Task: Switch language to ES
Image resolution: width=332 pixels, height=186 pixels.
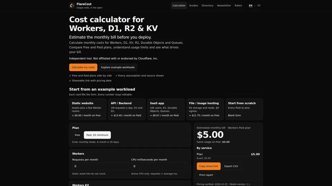Action: (259, 6)
